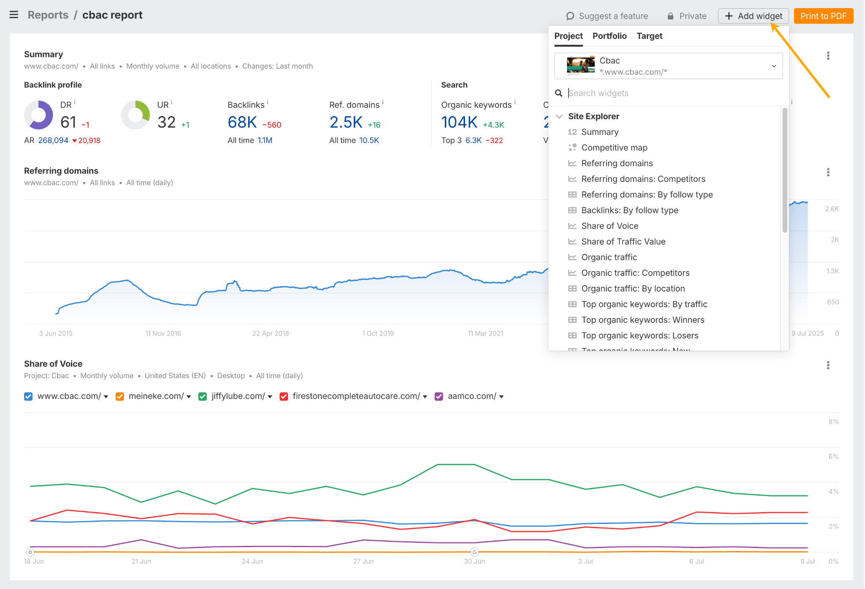This screenshot has width=865, height=589.
Task: Open the www.cbac.com/ dropdown arrow
Action: click(x=105, y=396)
